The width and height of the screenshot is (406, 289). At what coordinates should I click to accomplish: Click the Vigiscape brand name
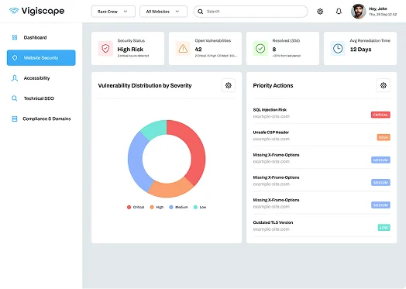(x=43, y=11)
